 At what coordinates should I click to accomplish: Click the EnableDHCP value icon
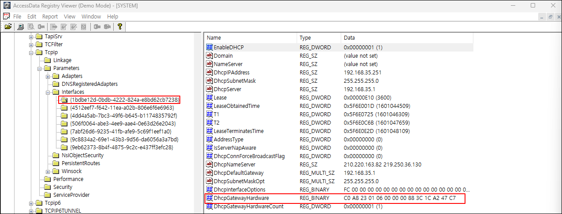(x=210, y=47)
